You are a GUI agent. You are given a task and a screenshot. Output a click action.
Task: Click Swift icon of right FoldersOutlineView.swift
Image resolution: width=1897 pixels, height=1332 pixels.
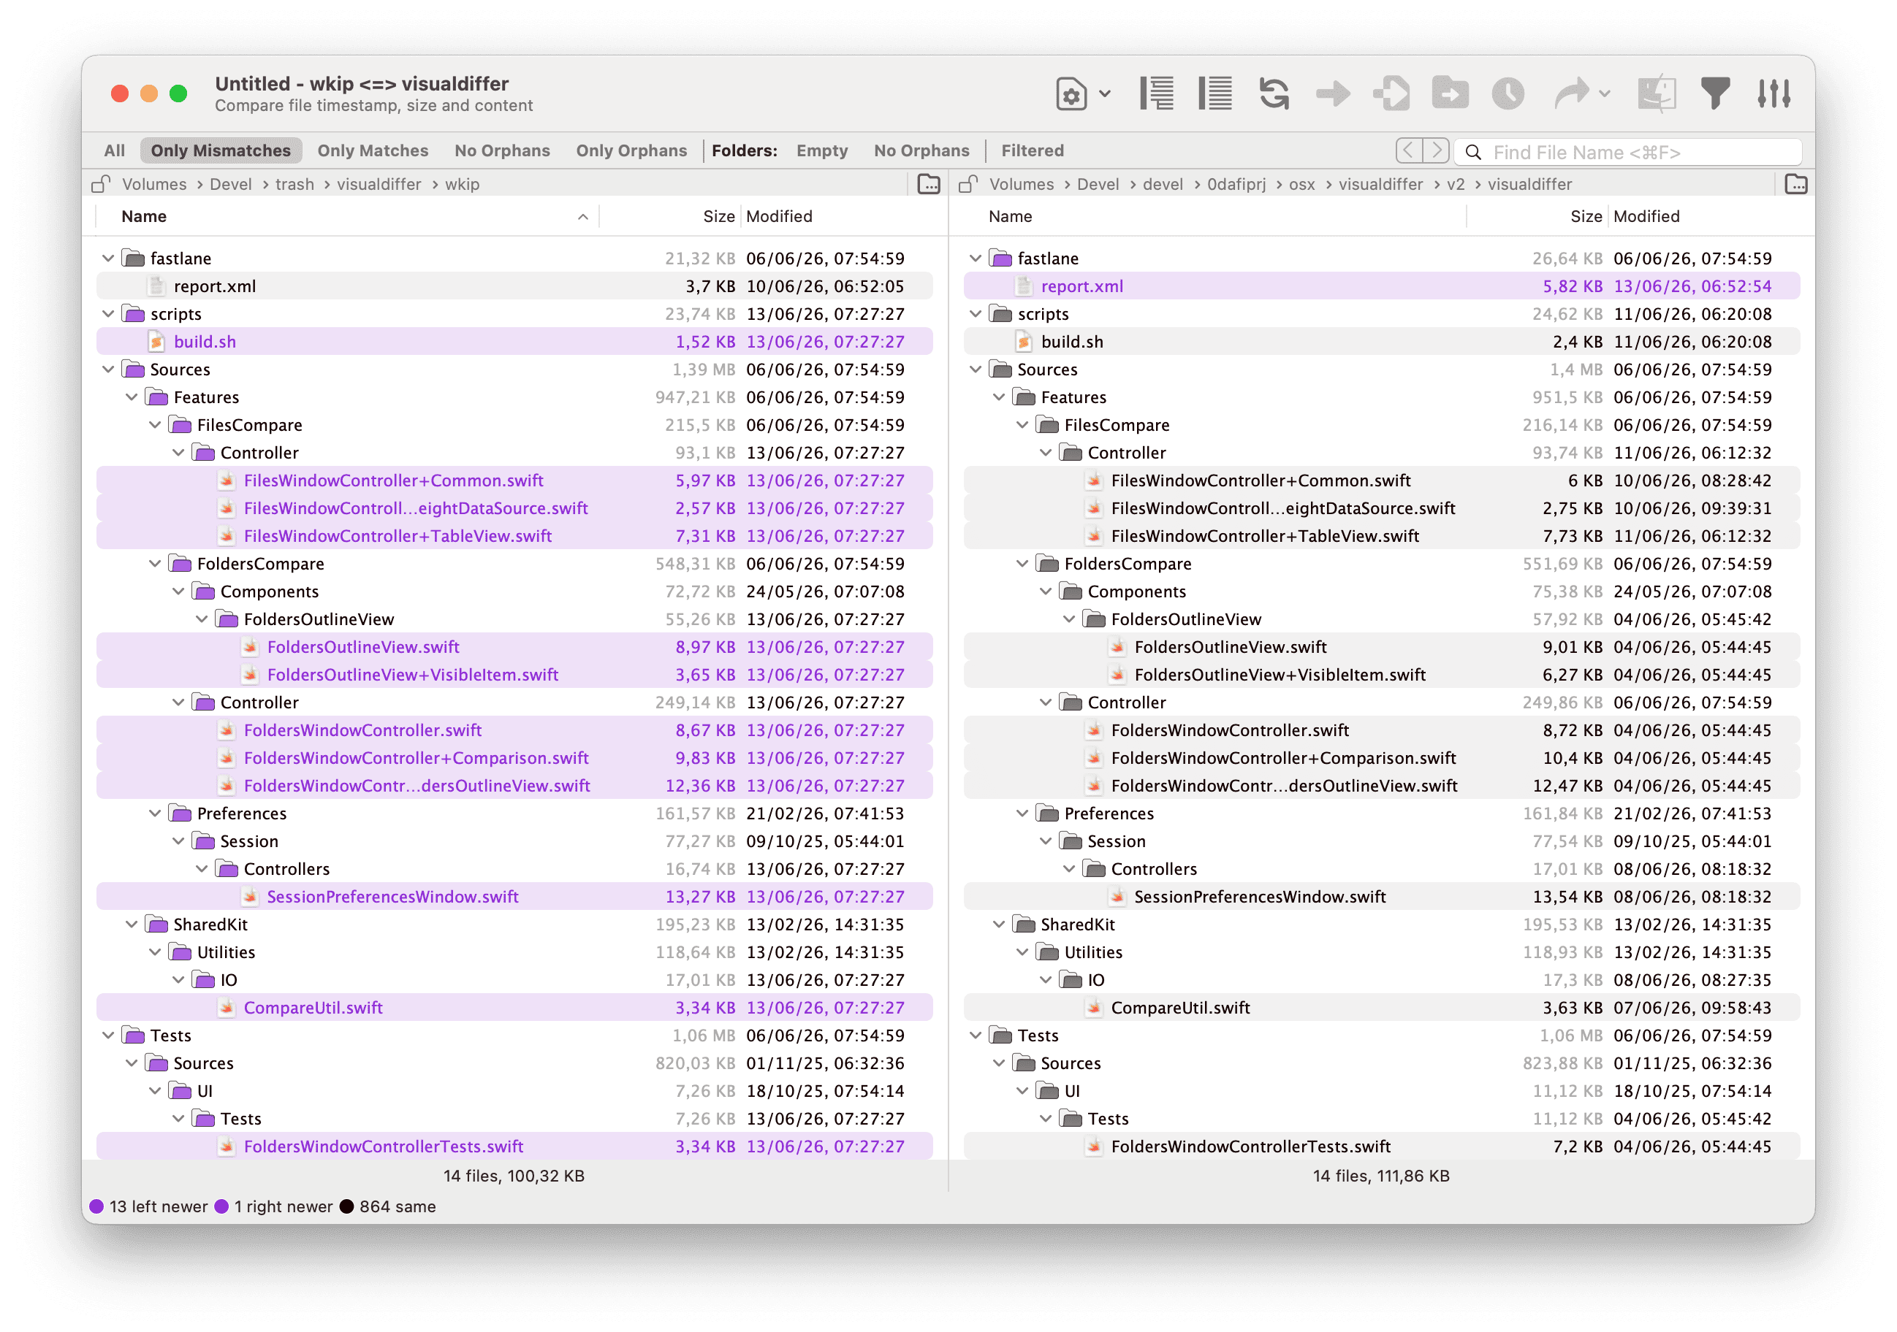1117,648
